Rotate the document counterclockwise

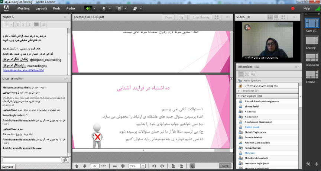pyautogui.click(x=154, y=166)
